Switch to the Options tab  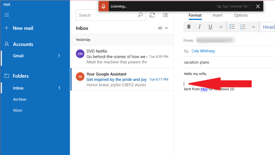241,15
